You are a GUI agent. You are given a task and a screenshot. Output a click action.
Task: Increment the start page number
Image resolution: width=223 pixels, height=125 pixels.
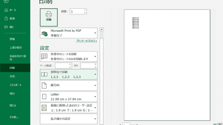[70, 64]
